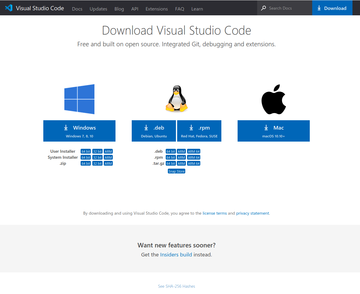The image size is (360, 294).
Task: Click the Search Docs input field
Action: (x=285, y=8)
